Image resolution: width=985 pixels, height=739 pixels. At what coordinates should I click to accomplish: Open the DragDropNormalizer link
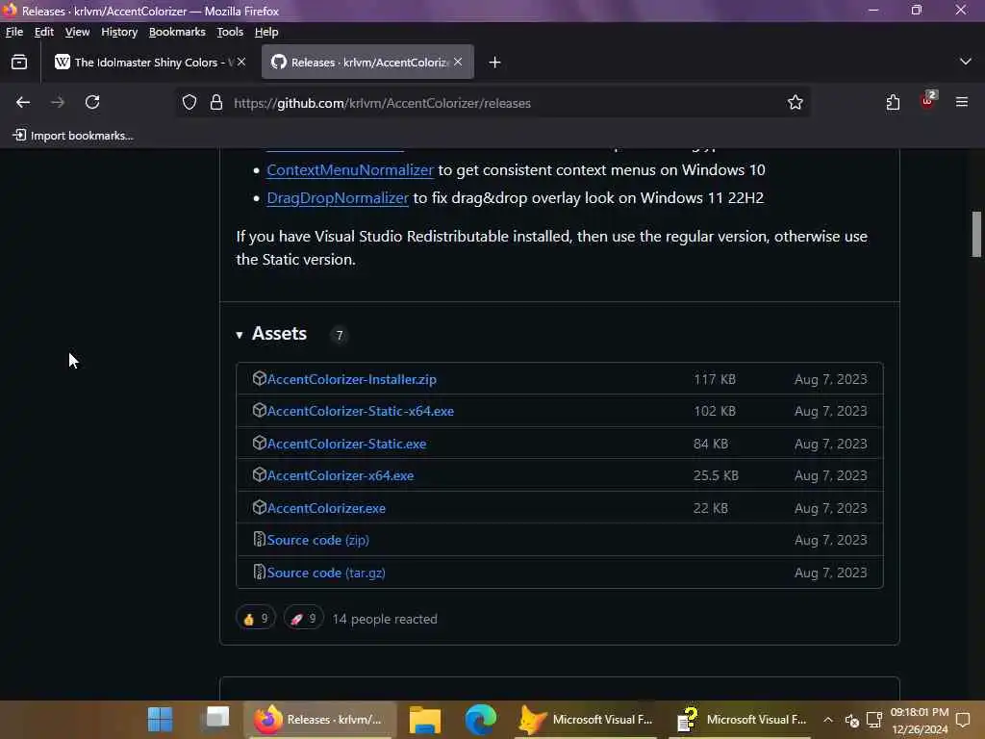(x=338, y=198)
